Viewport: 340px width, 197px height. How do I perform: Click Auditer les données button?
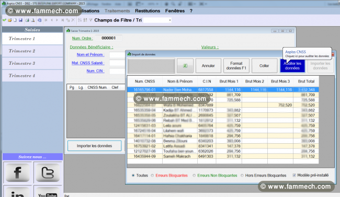click(x=292, y=66)
